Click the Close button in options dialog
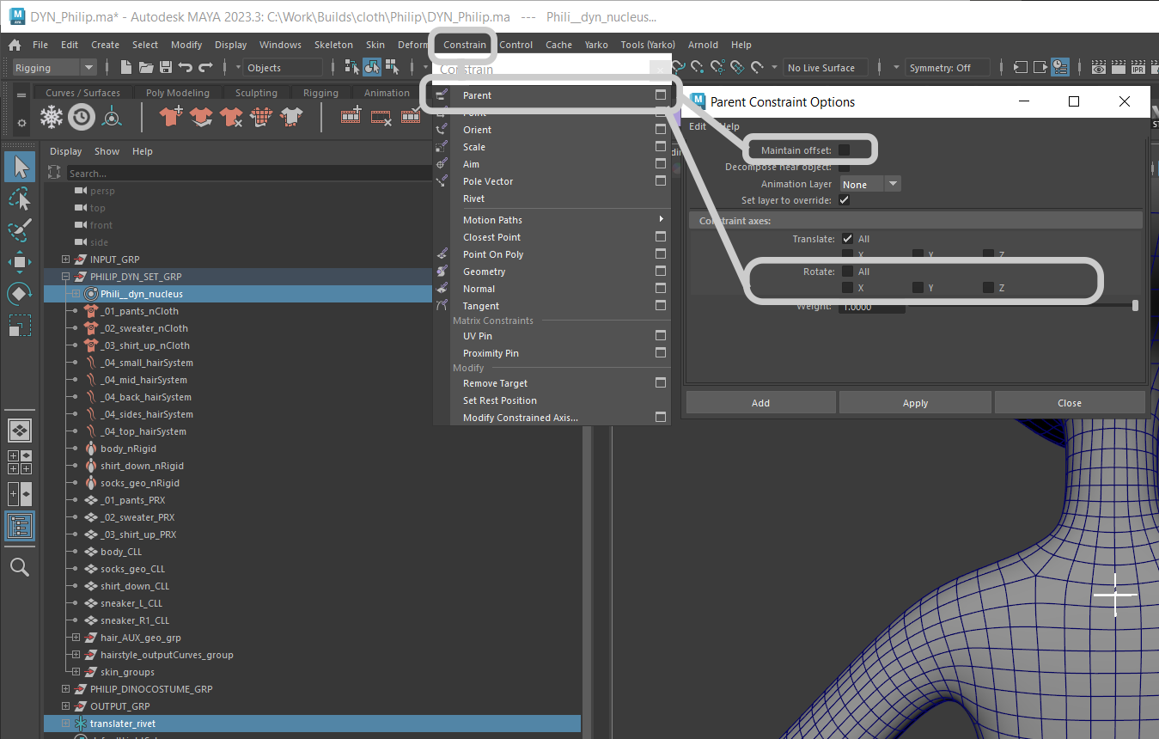 pyautogui.click(x=1070, y=402)
